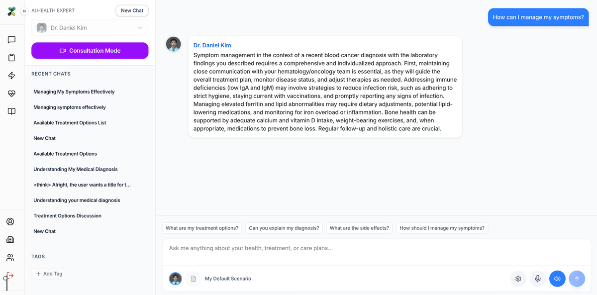The image size is (597, 295).
Task: Open 'Available Treatment Options List' recent chat
Action: point(70,123)
